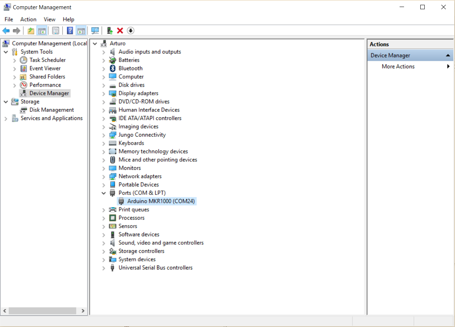Viewport: 455px width, 327px height.
Task: Open the View menu
Action: click(49, 19)
